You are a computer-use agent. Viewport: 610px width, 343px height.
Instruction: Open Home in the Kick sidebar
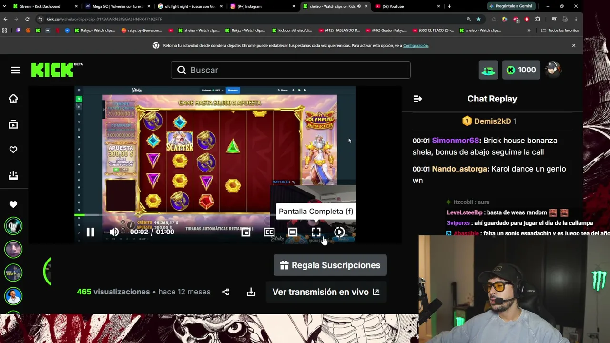click(x=13, y=99)
